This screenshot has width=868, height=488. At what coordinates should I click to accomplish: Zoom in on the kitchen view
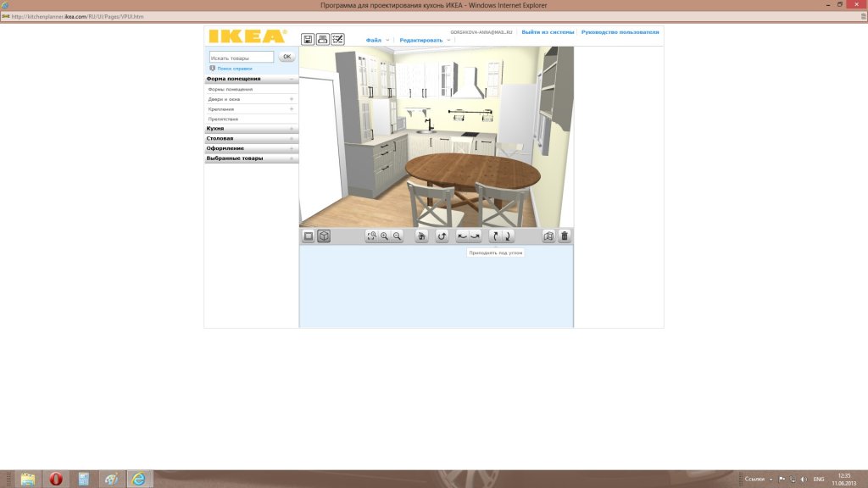[384, 236]
